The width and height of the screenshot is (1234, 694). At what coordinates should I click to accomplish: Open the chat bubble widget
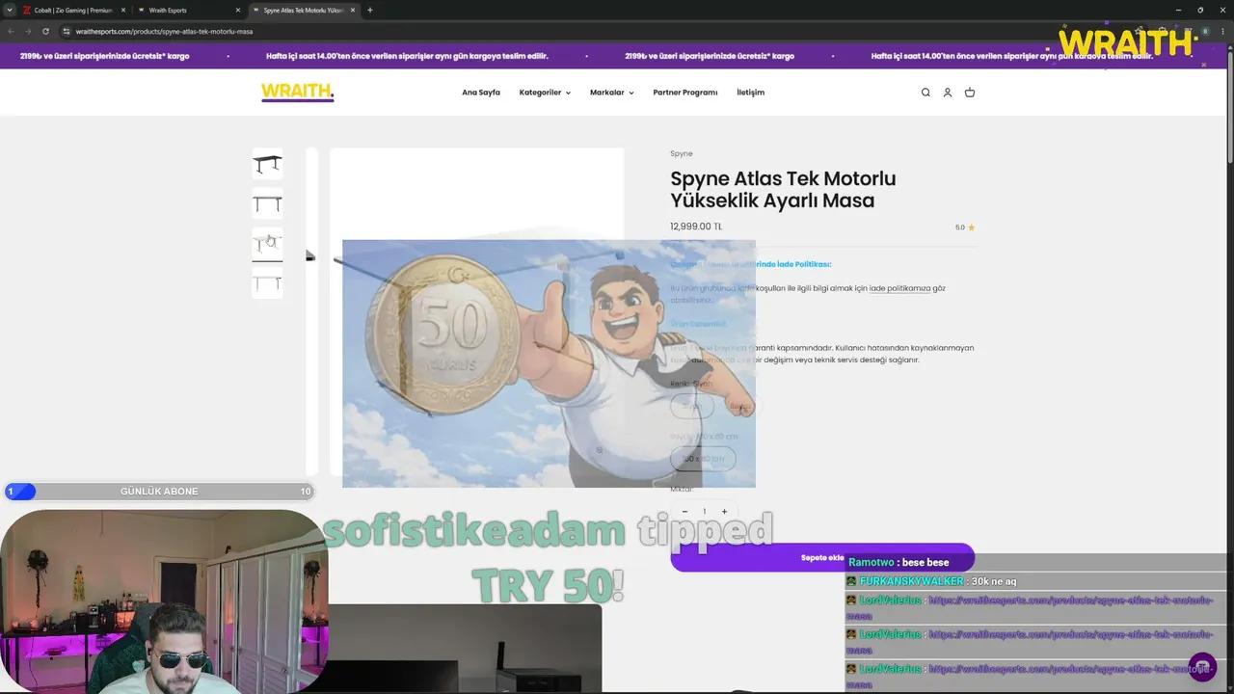[x=1202, y=667]
